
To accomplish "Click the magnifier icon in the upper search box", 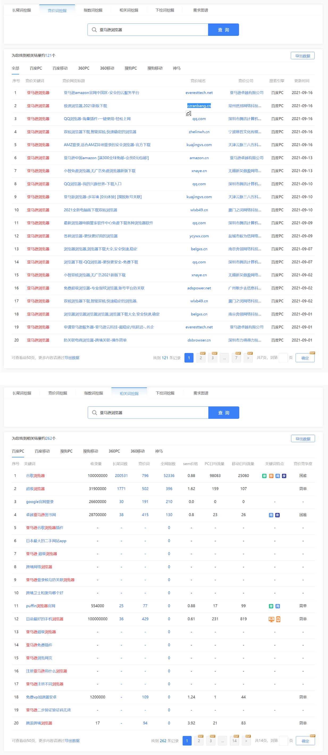I will click(94, 29).
